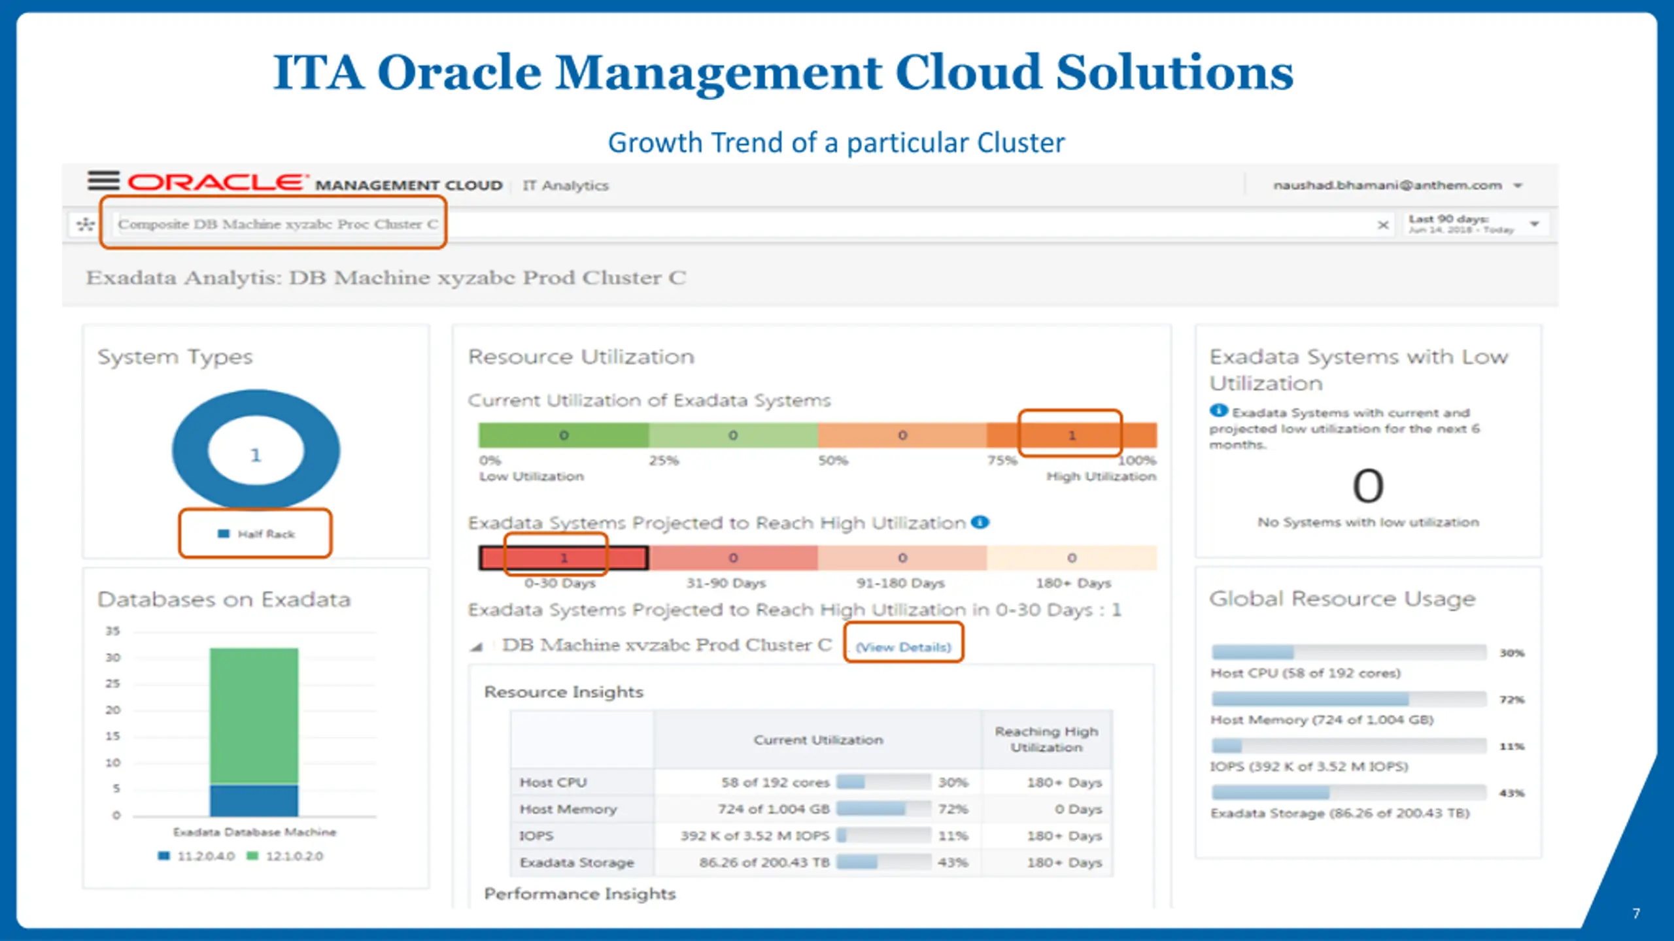1674x941 pixels.
Task: Click 'No Systems with low utilization' text
Action: coord(1368,522)
